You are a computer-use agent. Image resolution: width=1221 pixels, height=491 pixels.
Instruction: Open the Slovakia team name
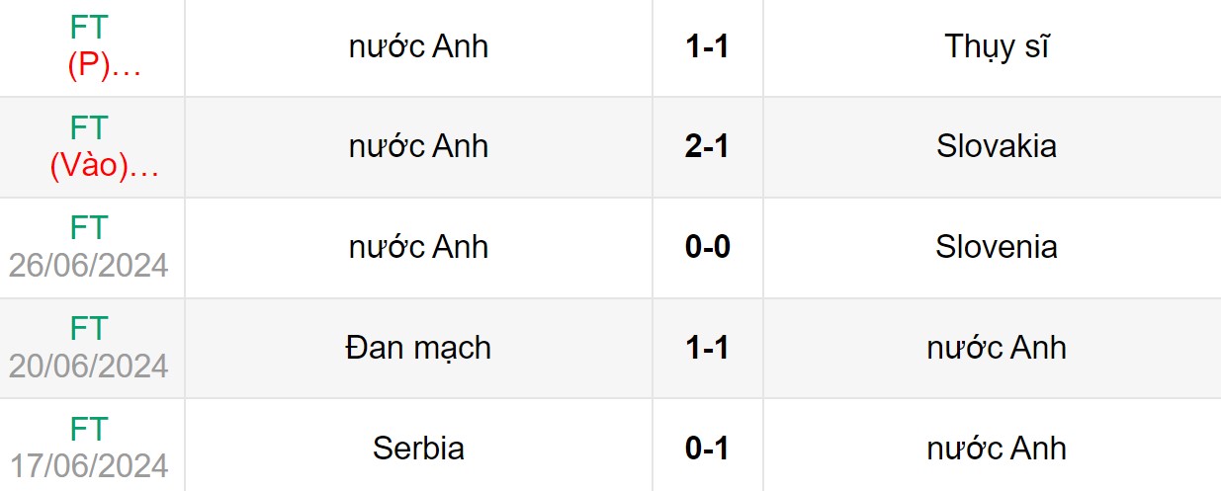tap(997, 146)
